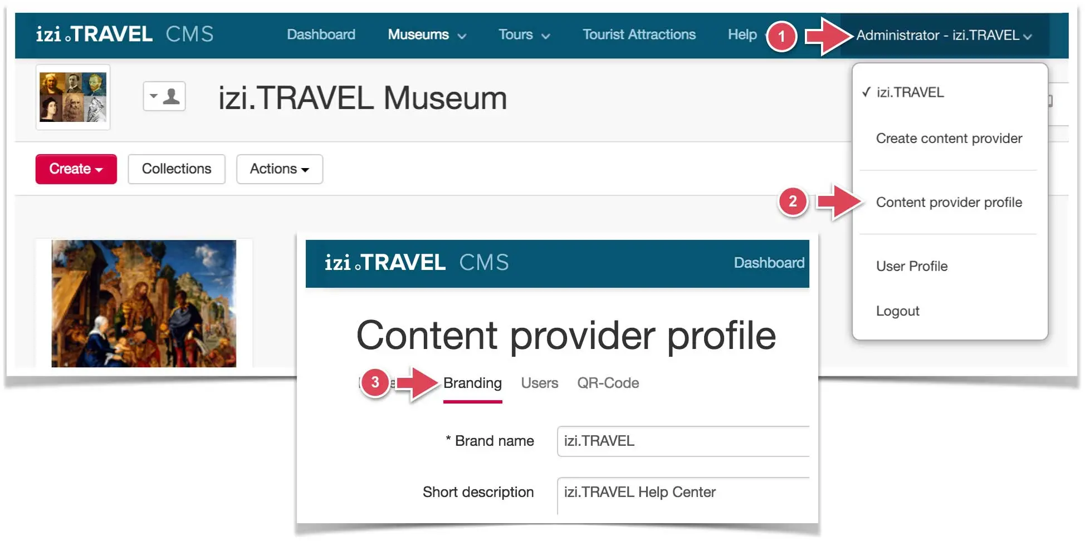Viewport: 1085px width, 541px height.
Task: Choose Content provider profile from the menu
Action: pyautogui.click(x=949, y=203)
